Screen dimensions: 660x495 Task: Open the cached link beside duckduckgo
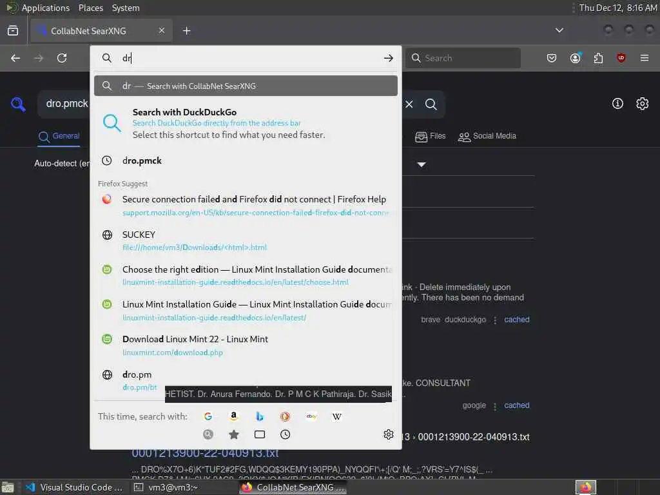pyautogui.click(x=516, y=320)
